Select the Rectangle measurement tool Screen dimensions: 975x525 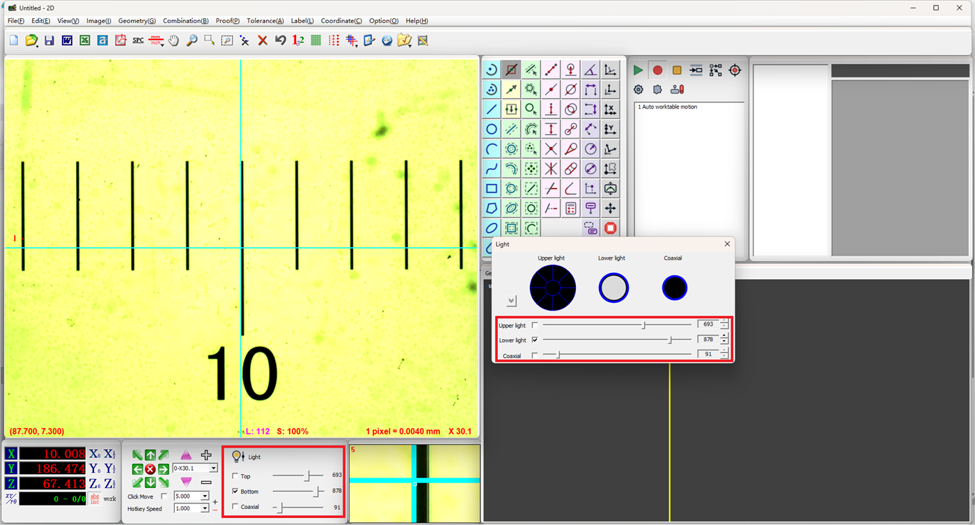pyautogui.click(x=492, y=189)
